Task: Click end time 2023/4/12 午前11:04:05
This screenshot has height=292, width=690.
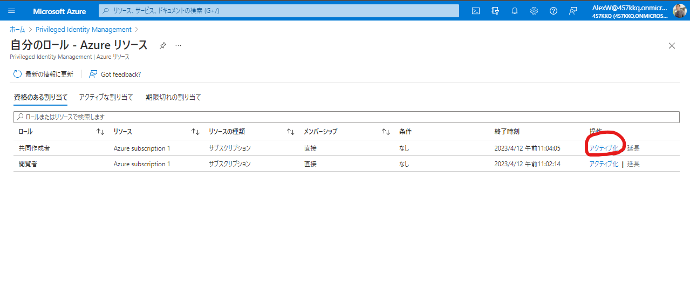Action: point(527,148)
